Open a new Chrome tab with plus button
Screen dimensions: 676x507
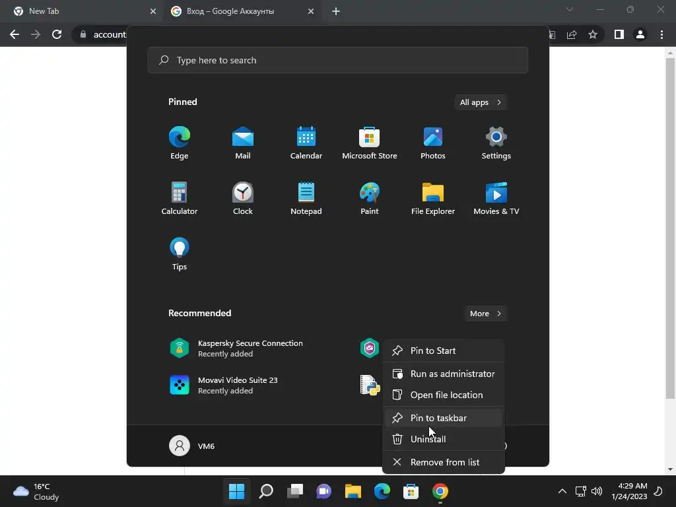[x=336, y=11]
